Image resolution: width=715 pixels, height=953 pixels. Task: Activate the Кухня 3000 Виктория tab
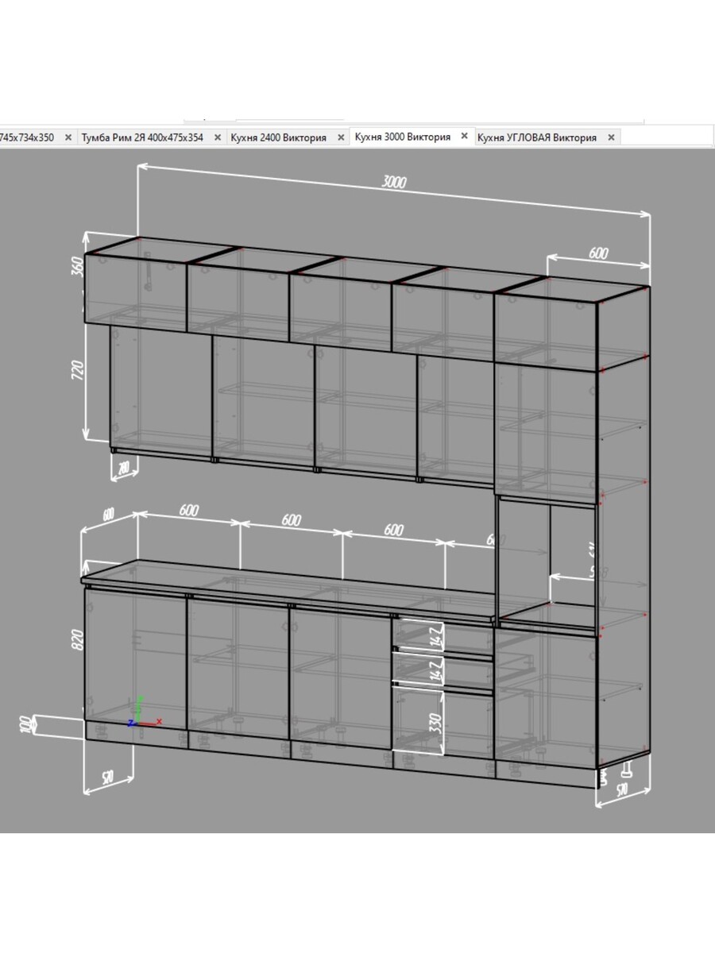(402, 137)
